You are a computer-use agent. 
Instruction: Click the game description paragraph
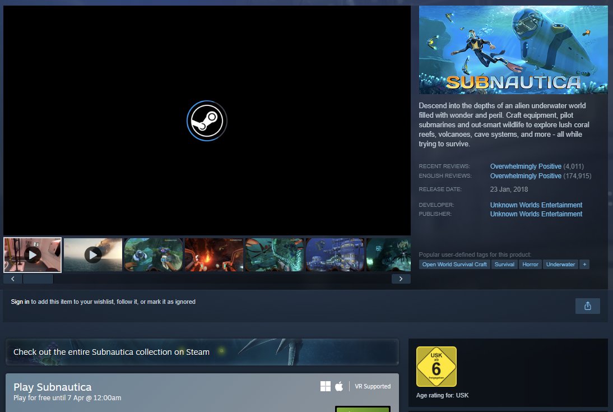click(504, 125)
